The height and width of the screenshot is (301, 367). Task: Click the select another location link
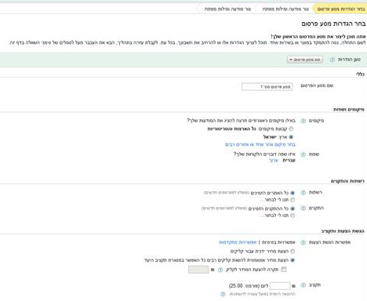pos(260,144)
